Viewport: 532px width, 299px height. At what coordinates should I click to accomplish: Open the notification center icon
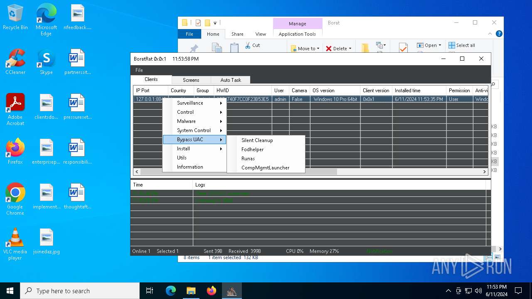tap(518, 291)
